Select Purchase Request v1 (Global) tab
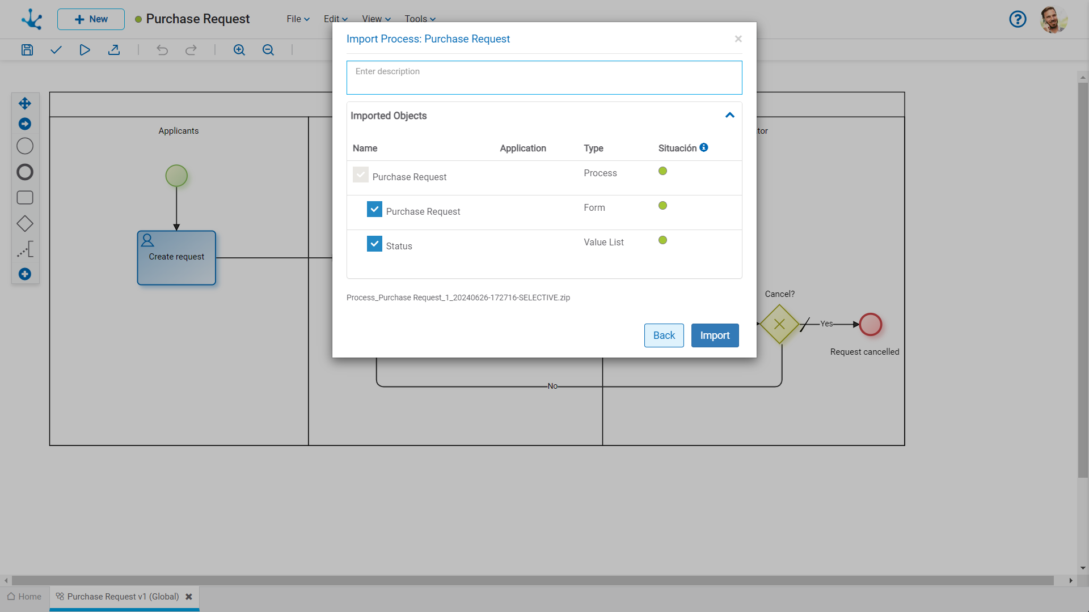Image resolution: width=1089 pixels, height=612 pixels. [123, 597]
